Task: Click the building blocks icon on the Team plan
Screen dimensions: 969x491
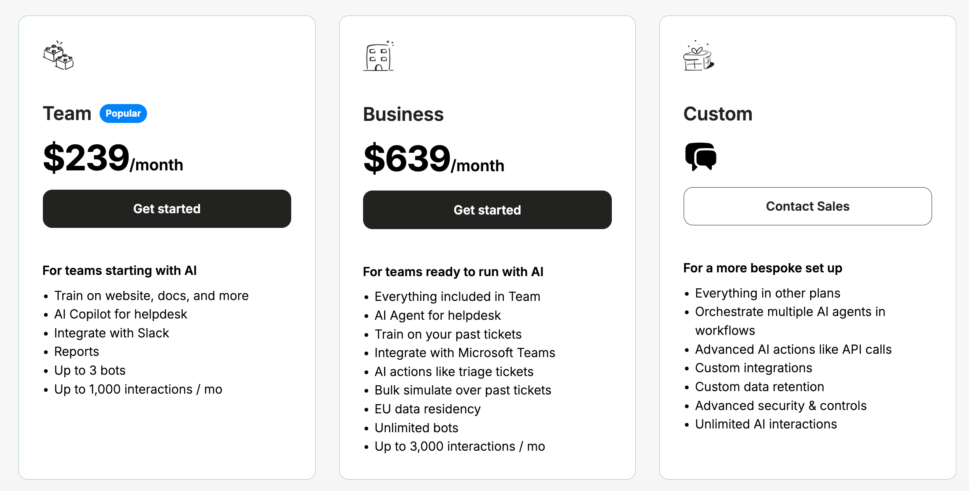Action: coord(58,57)
